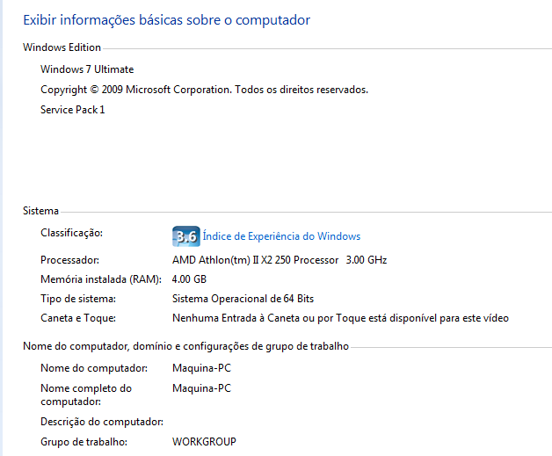Viewport: 552px width, 456px height.
Task: Click the 4.00 GB memory value
Action: [189, 279]
